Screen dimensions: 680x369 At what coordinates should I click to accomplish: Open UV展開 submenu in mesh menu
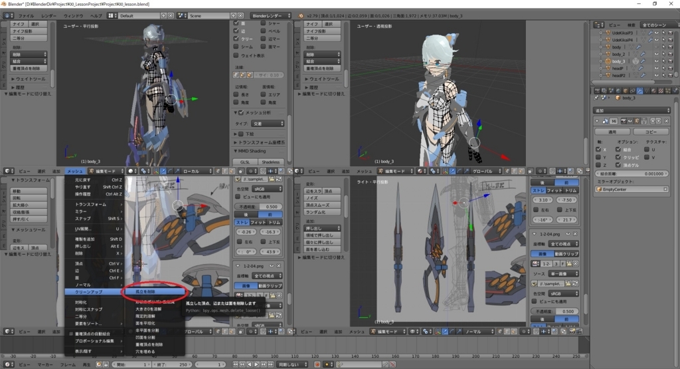[94, 229]
